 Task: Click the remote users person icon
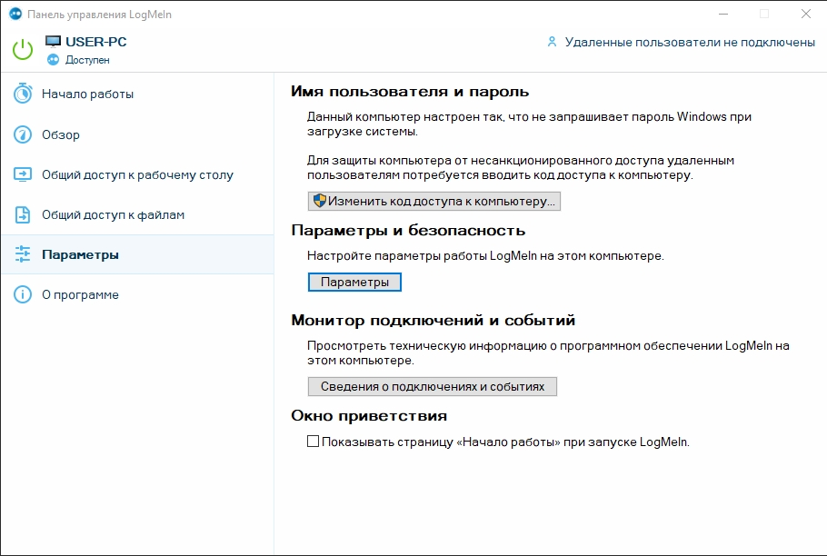(x=552, y=42)
